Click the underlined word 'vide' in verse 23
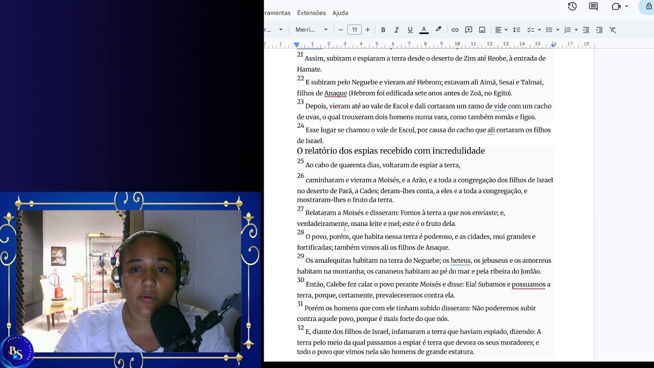Screen dimensions: 654x368 click(500, 106)
